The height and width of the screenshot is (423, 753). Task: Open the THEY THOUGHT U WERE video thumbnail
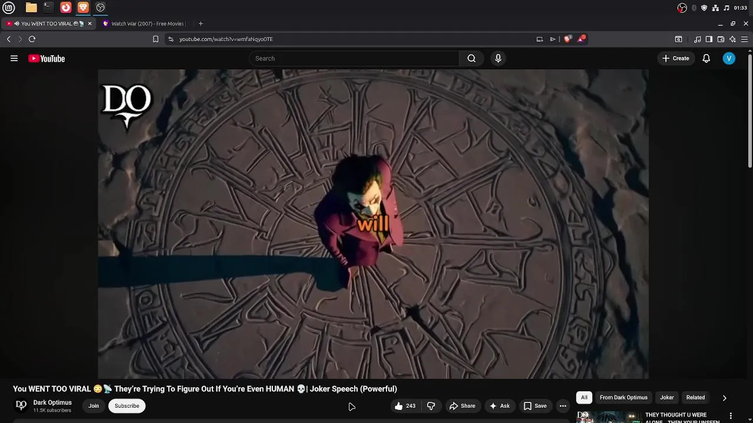tap(608, 417)
